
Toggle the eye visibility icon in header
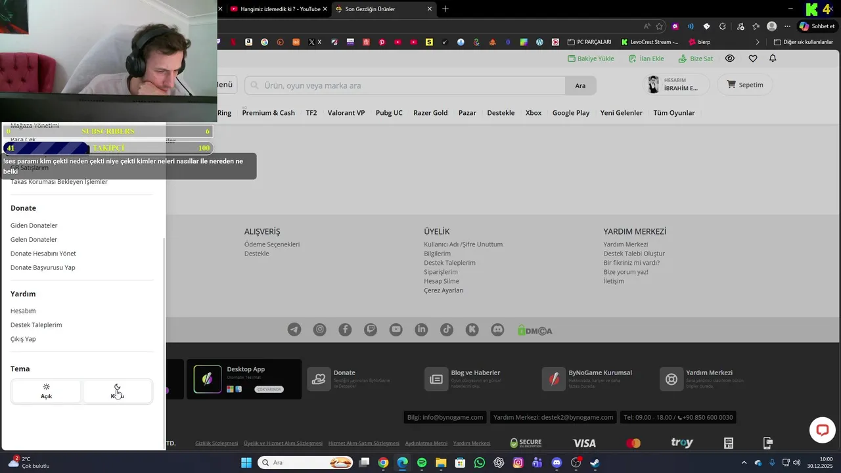pyautogui.click(x=729, y=58)
